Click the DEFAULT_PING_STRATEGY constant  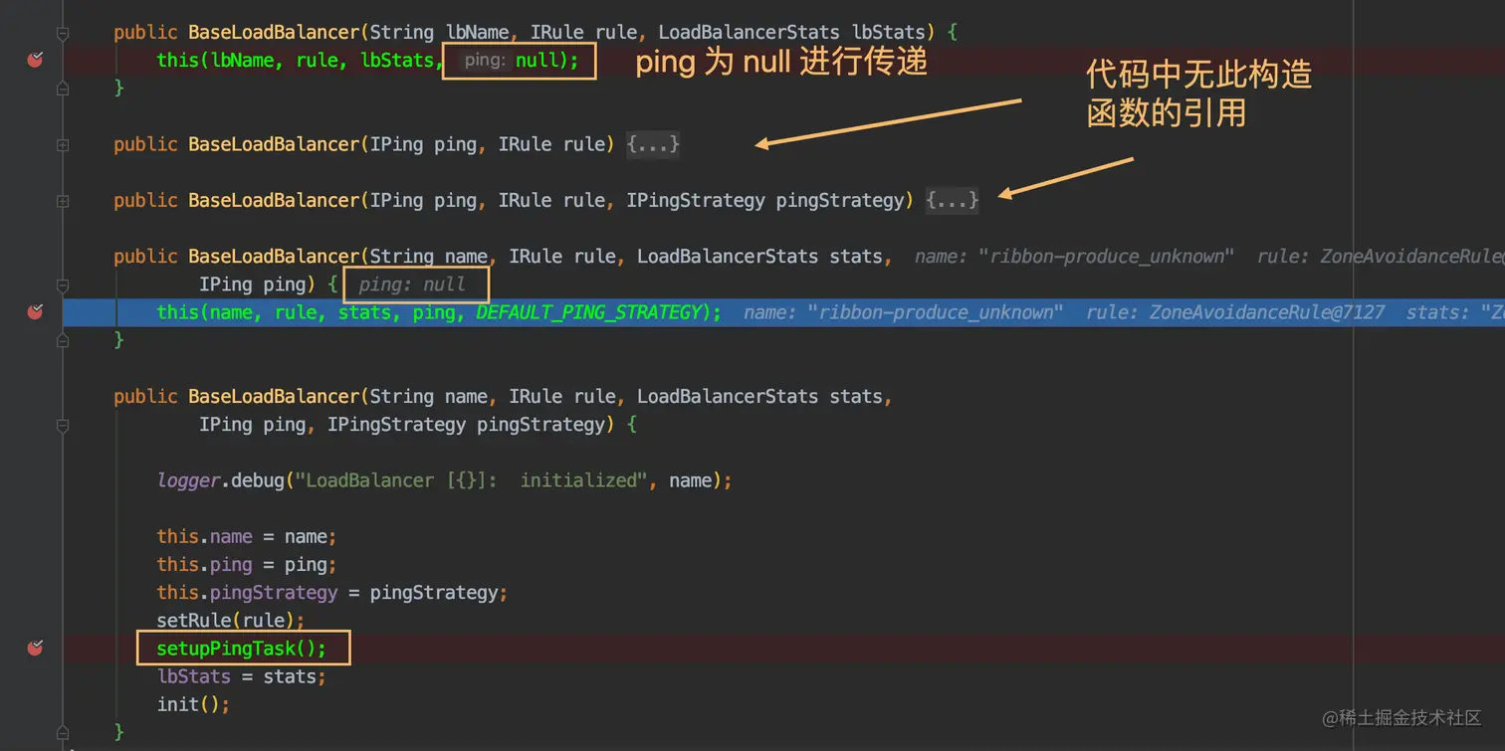(x=589, y=312)
